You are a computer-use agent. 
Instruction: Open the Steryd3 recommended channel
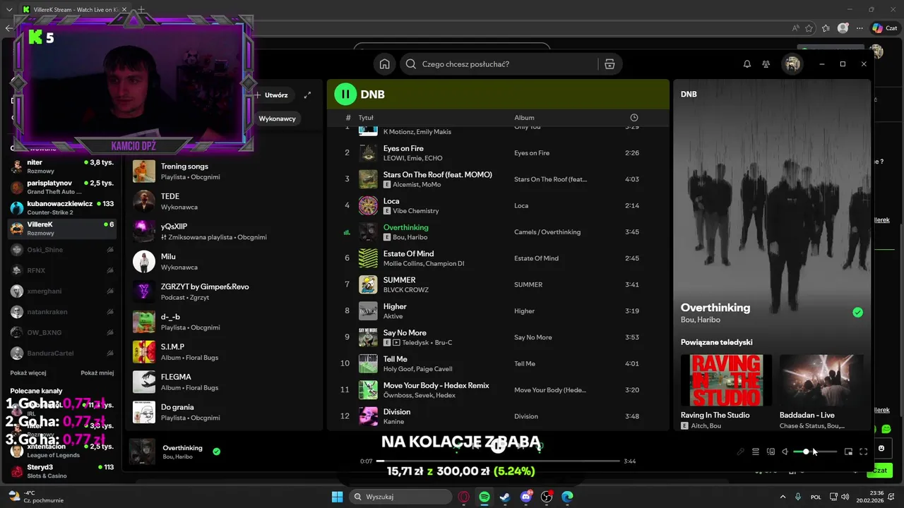coord(61,471)
